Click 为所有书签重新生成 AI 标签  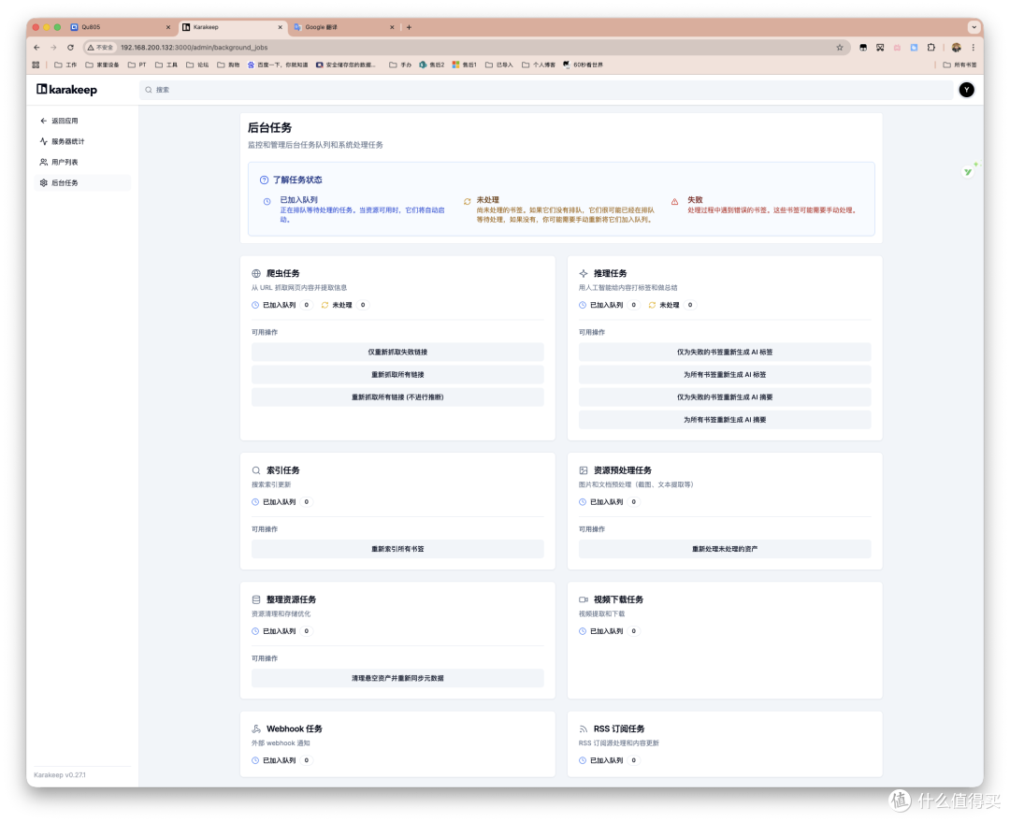(x=725, y=374)
